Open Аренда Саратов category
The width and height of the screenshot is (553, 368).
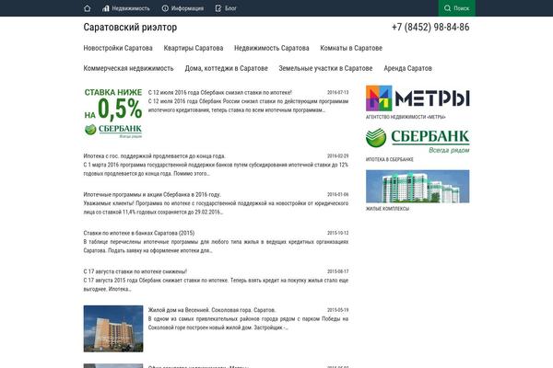tap(407, 68)
